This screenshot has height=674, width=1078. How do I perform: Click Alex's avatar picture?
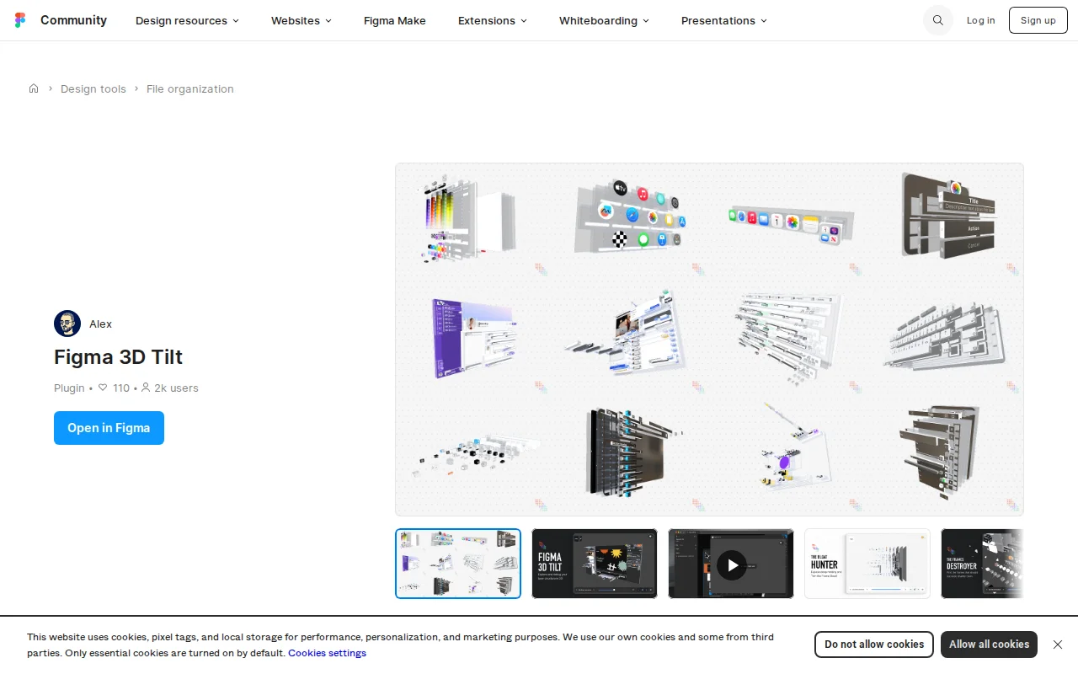67,324
